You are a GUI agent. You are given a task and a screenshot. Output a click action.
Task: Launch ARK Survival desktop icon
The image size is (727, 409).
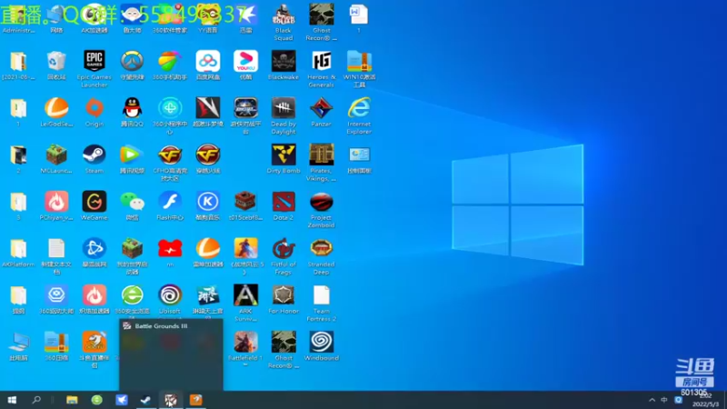tap(245, 295)
